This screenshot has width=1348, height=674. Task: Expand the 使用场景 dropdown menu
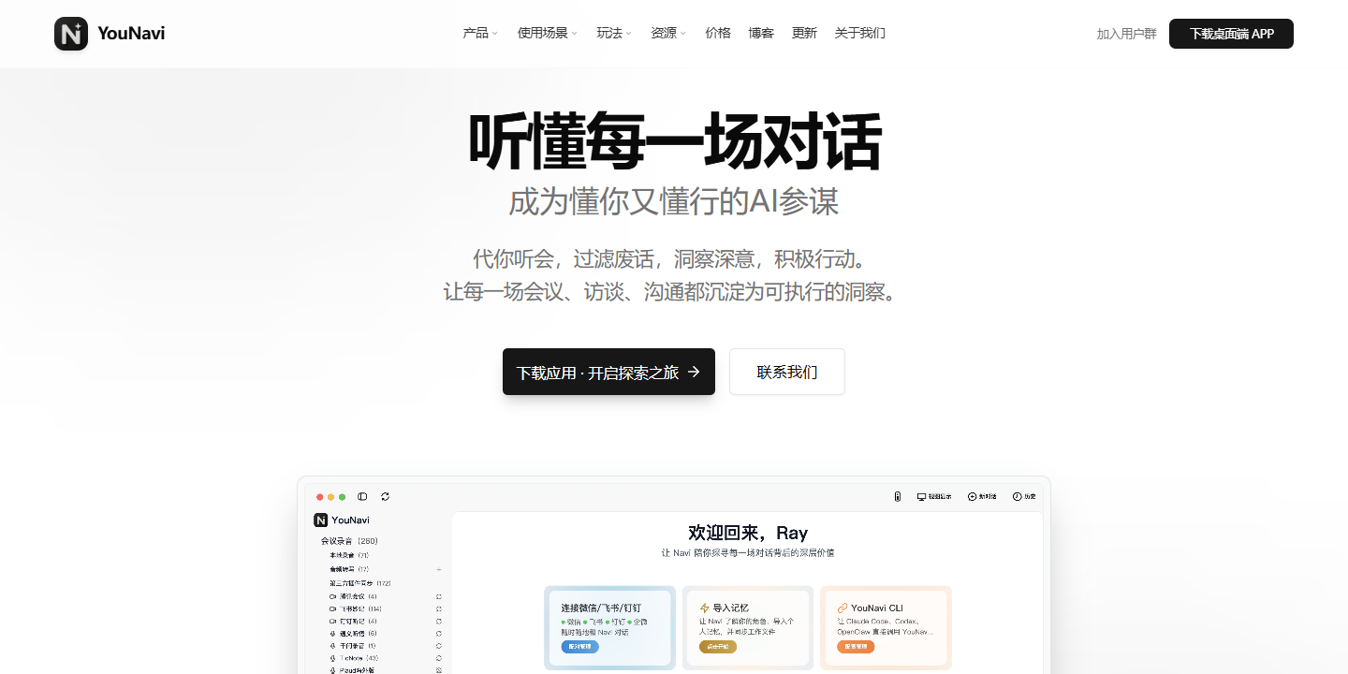[x=548, y=33]
